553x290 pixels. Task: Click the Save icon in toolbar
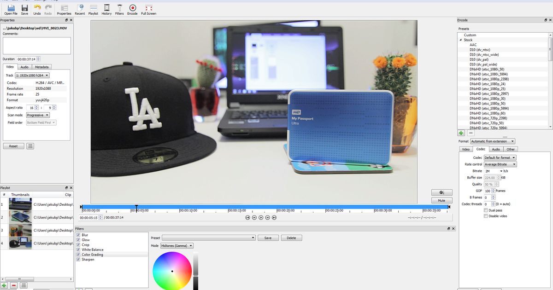pyautogui.click(x=24, y=8)
